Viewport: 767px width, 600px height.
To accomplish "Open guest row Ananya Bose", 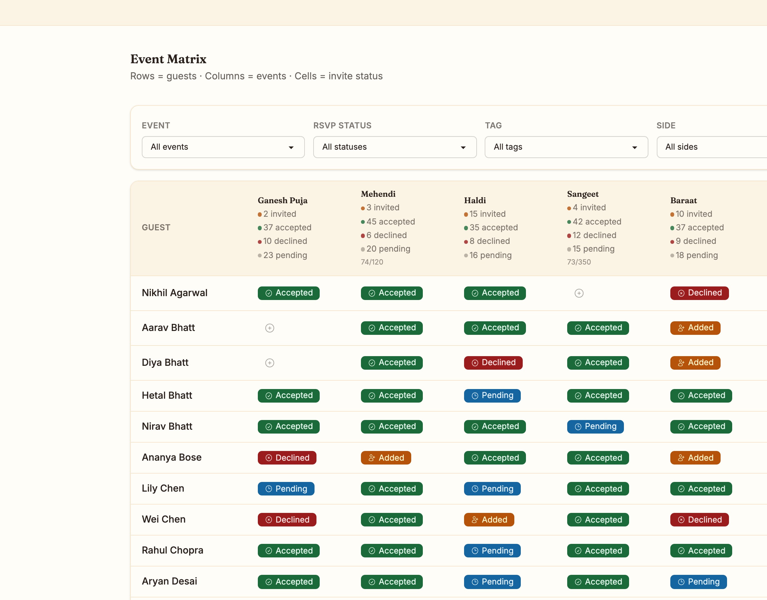I will 172,457.
